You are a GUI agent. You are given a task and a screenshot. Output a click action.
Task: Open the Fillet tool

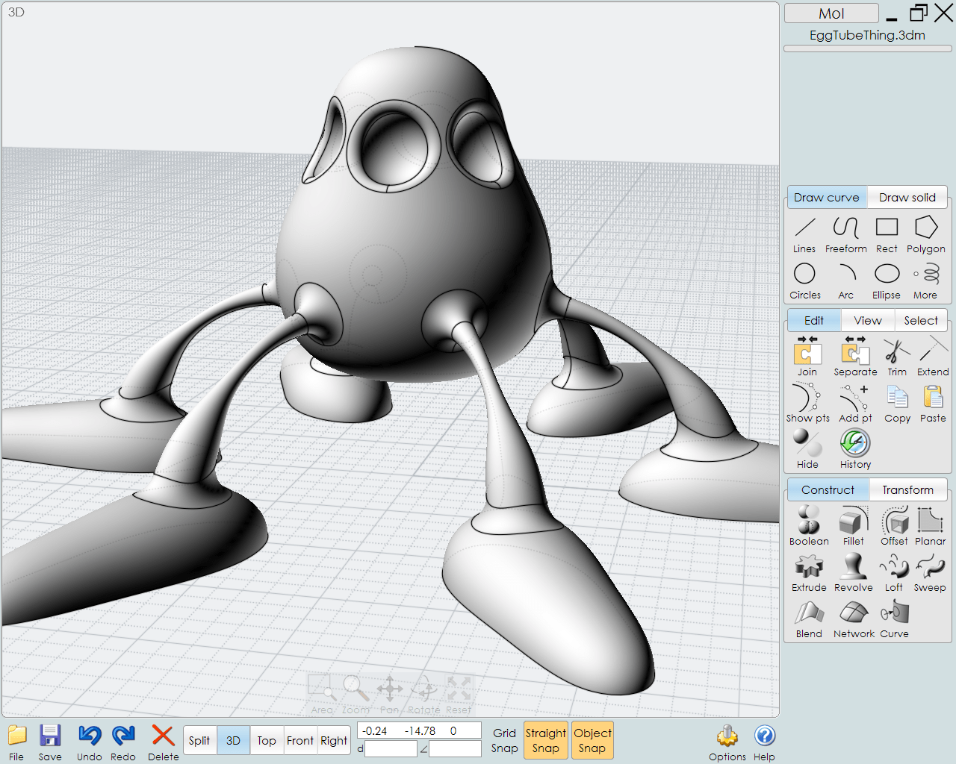coord(853,525)
